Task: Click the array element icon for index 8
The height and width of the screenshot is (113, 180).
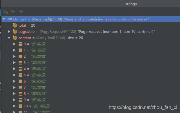Action: [20, 94]
